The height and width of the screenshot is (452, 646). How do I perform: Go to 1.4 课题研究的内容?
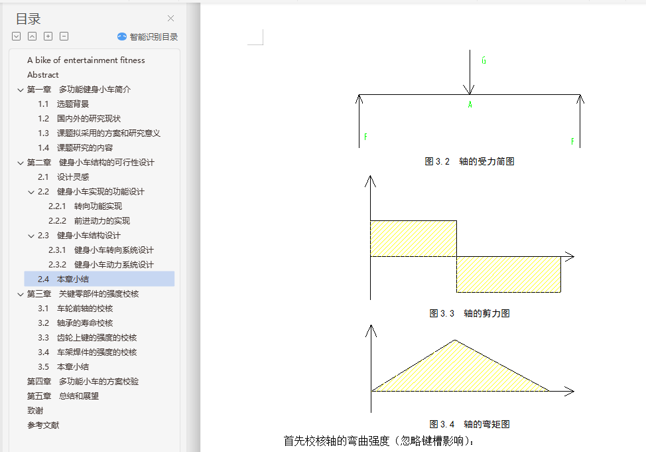pyautogui.click(x=76, y=147)
